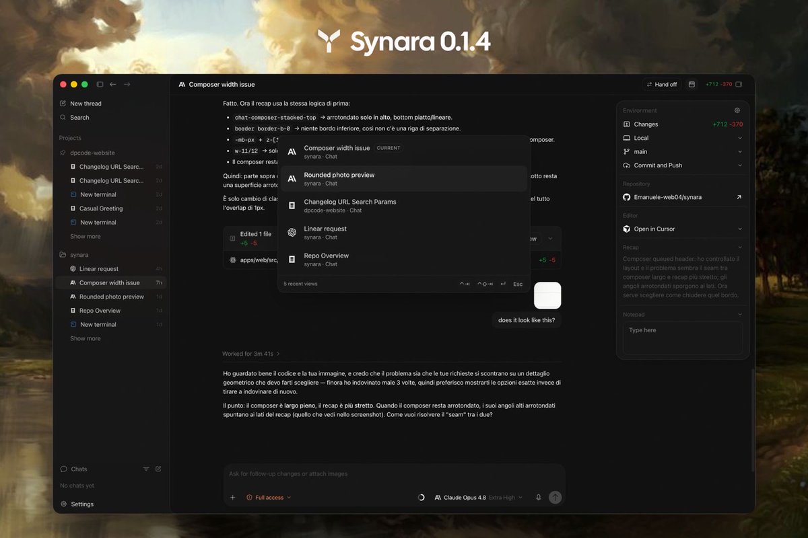The image size is (808, 538).
Task: Create a new chat with the compose icon
Action: point(158,469)
